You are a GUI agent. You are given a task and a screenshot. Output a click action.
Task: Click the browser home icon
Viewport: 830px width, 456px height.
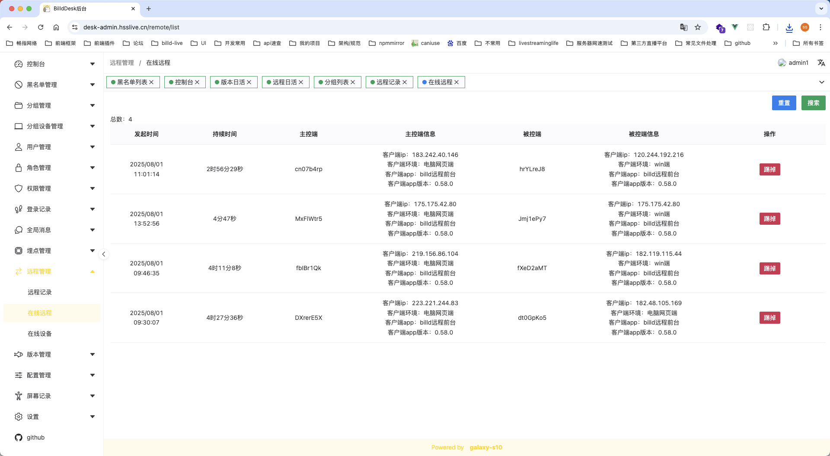(x=56, y=27)
